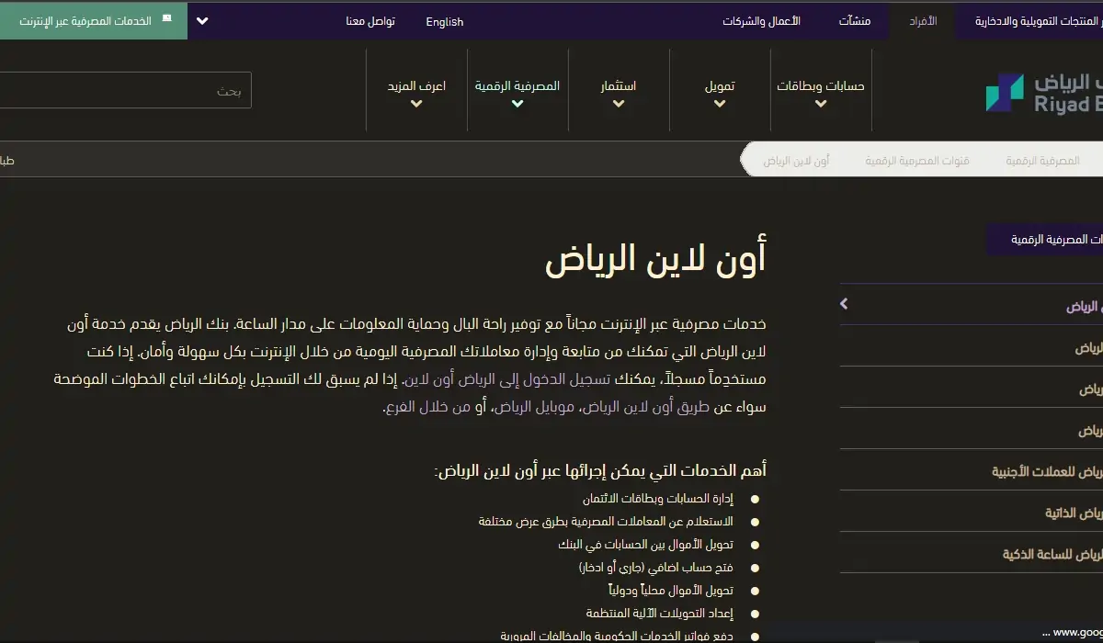Viewport: 1103px width, 643px height.
Task: Click the list item الاستعلام عن المعاملات المصرفية
Action: 607,522
